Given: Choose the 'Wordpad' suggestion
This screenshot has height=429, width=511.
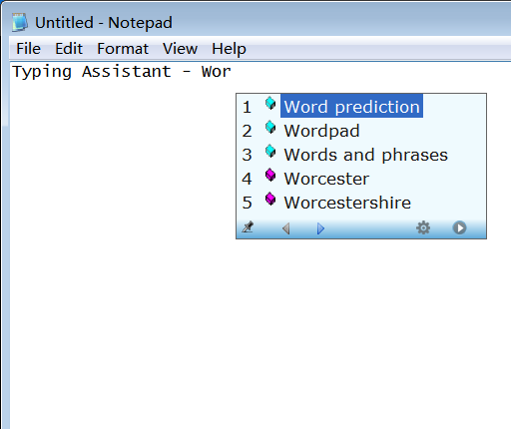Looking at the screenshot, I should pos(321,131).
